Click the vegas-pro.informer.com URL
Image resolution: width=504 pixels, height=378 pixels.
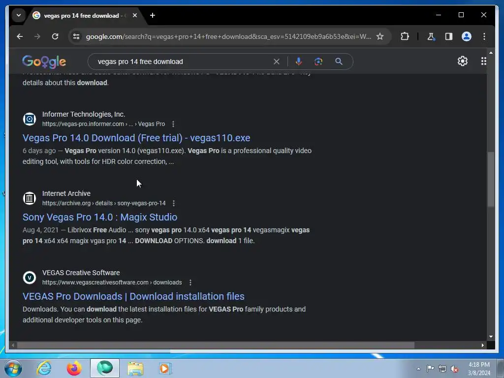(x=103, y=124)
